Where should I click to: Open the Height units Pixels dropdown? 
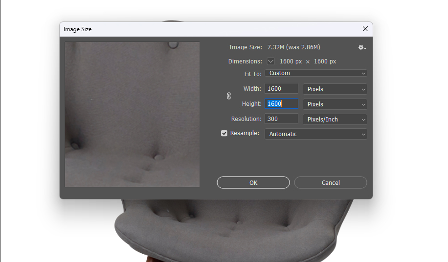click(x=335, y=104)
